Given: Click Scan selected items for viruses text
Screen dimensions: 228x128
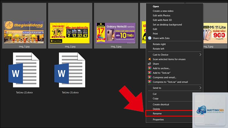Looking at the screenshot, I should pyautogui.click(x=169, y=59).
